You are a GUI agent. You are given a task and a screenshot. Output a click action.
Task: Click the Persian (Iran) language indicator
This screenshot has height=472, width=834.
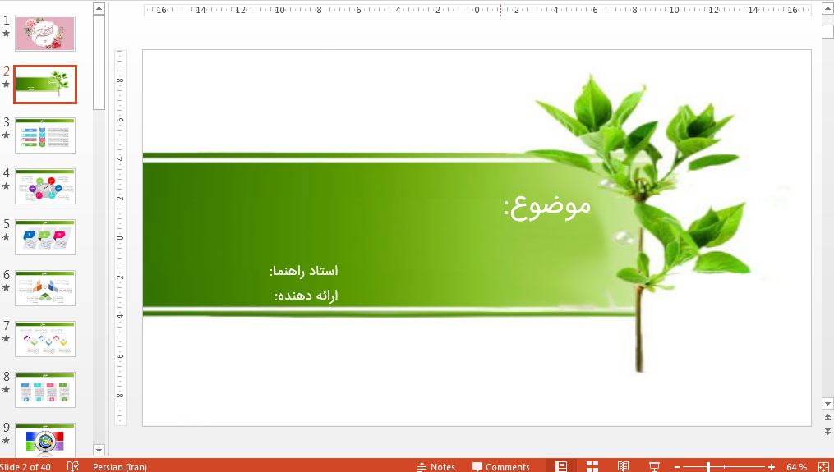click(x=120, y=466)
